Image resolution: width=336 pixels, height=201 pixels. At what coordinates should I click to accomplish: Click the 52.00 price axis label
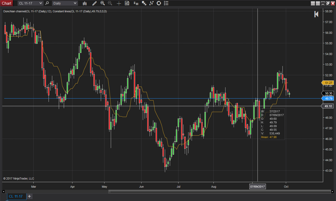click(329, 75)
